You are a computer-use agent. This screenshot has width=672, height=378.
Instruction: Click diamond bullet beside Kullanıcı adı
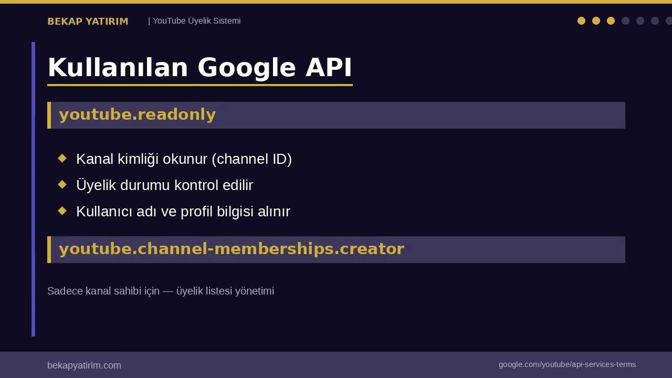[x=62, y=211]
